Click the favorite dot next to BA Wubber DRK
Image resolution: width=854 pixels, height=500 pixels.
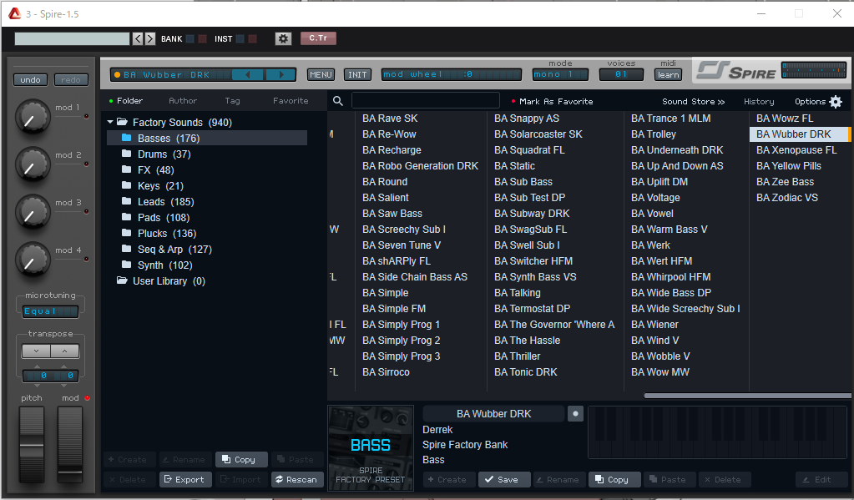point(575,414)
